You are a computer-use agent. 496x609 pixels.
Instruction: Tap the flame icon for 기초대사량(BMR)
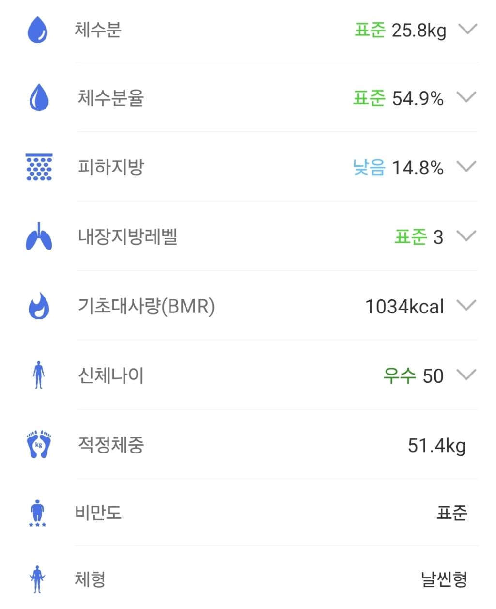coord(39,306)
